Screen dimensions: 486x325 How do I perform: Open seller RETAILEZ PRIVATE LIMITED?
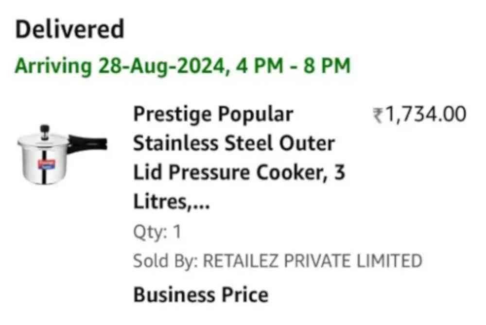coord(312,261)
